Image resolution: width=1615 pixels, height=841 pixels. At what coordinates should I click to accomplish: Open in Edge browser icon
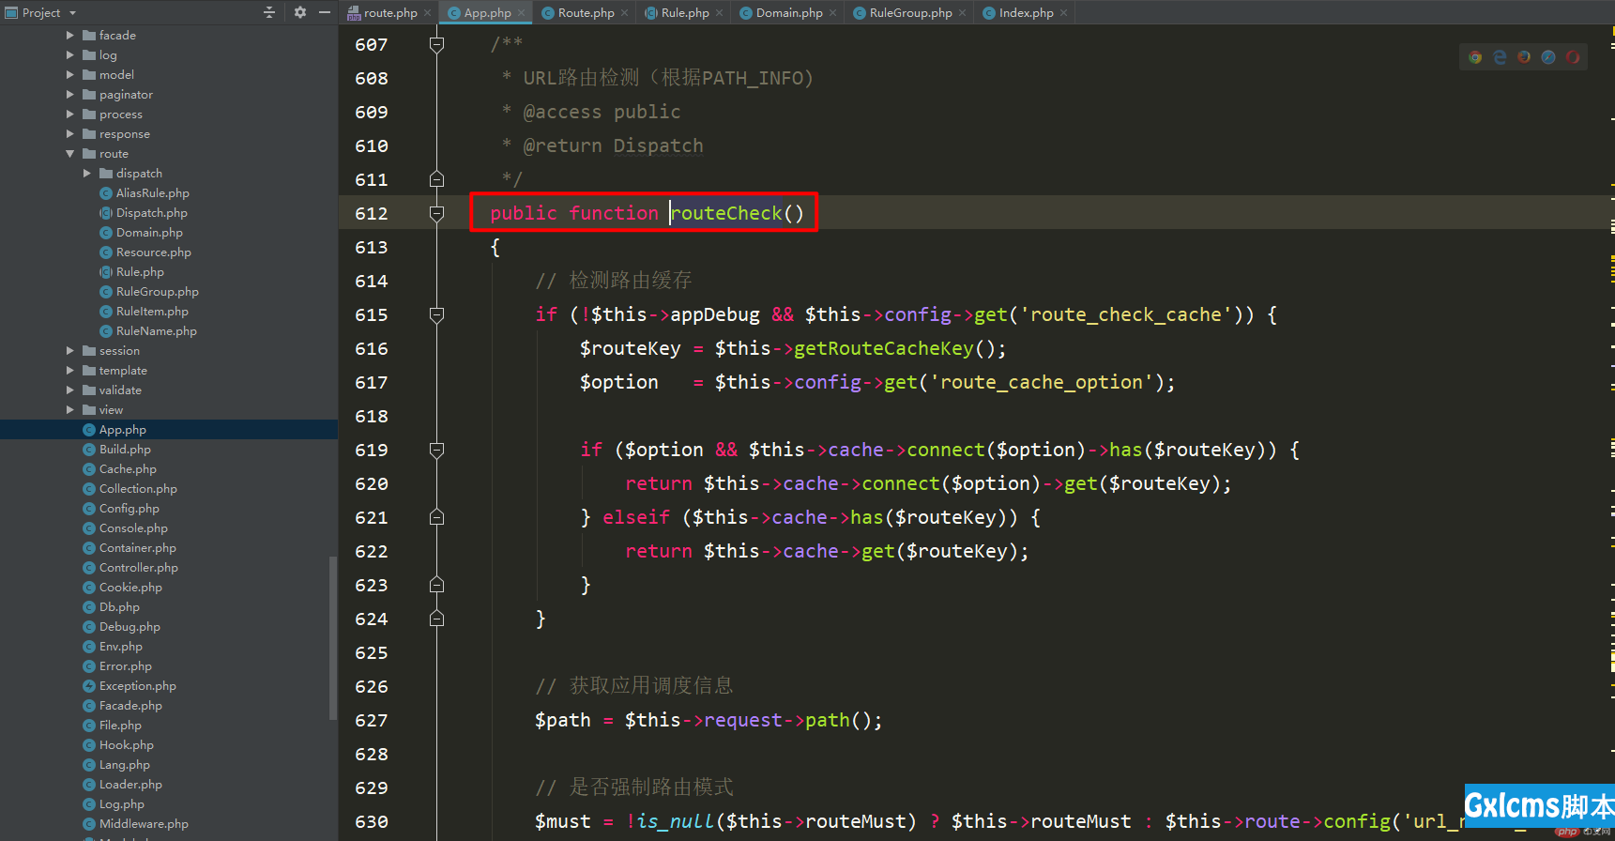pyautogui.click(x=1500, y=57)
